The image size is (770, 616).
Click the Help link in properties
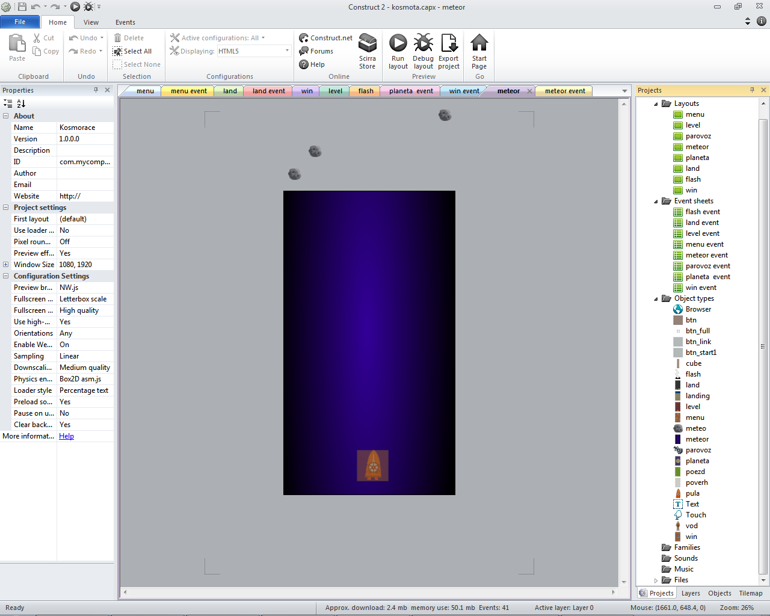tap(66, 436)
